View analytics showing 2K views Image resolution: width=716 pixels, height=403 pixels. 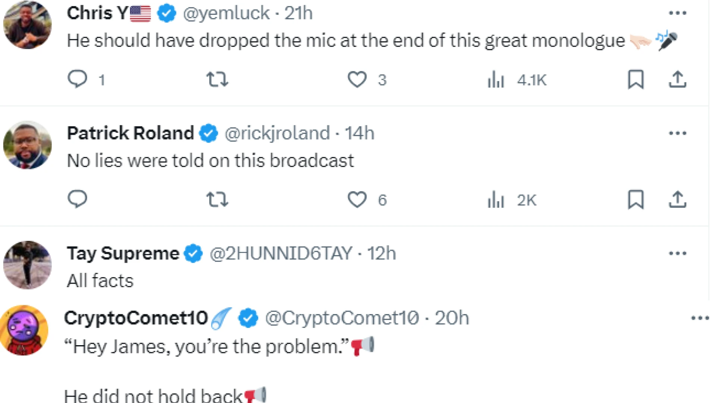[512, 200]
